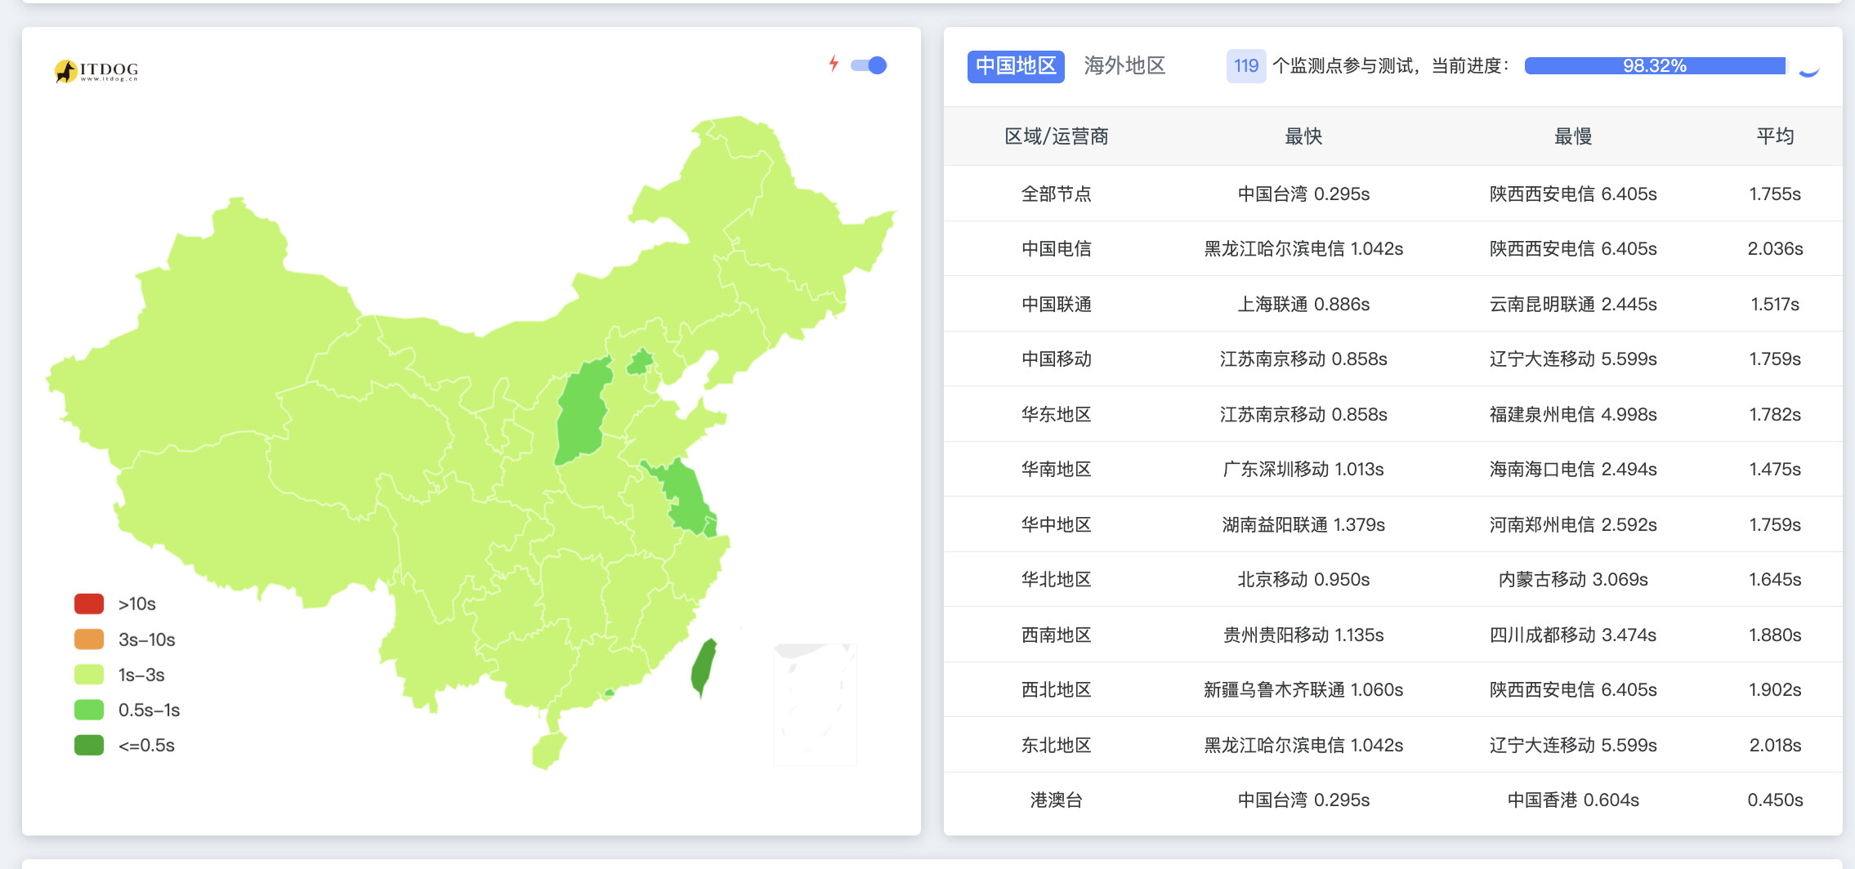Select the 西北地区 row label

pos(1056,689)
